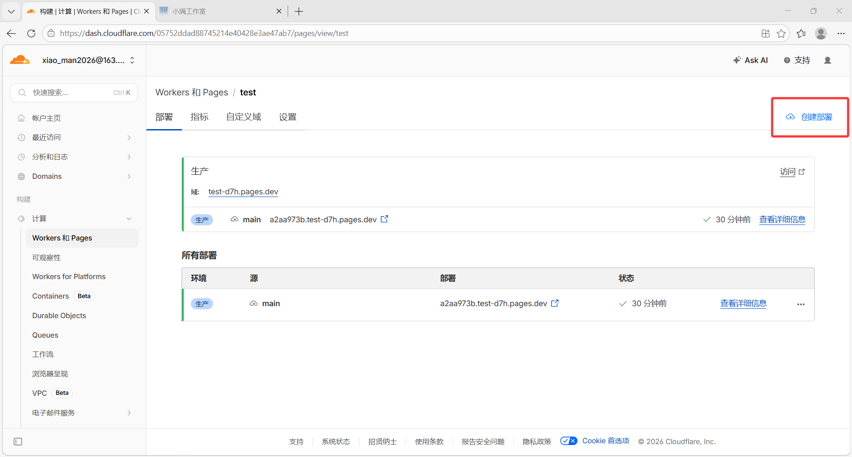
Task: Click the quick search field
Action: tap(74, 93)
